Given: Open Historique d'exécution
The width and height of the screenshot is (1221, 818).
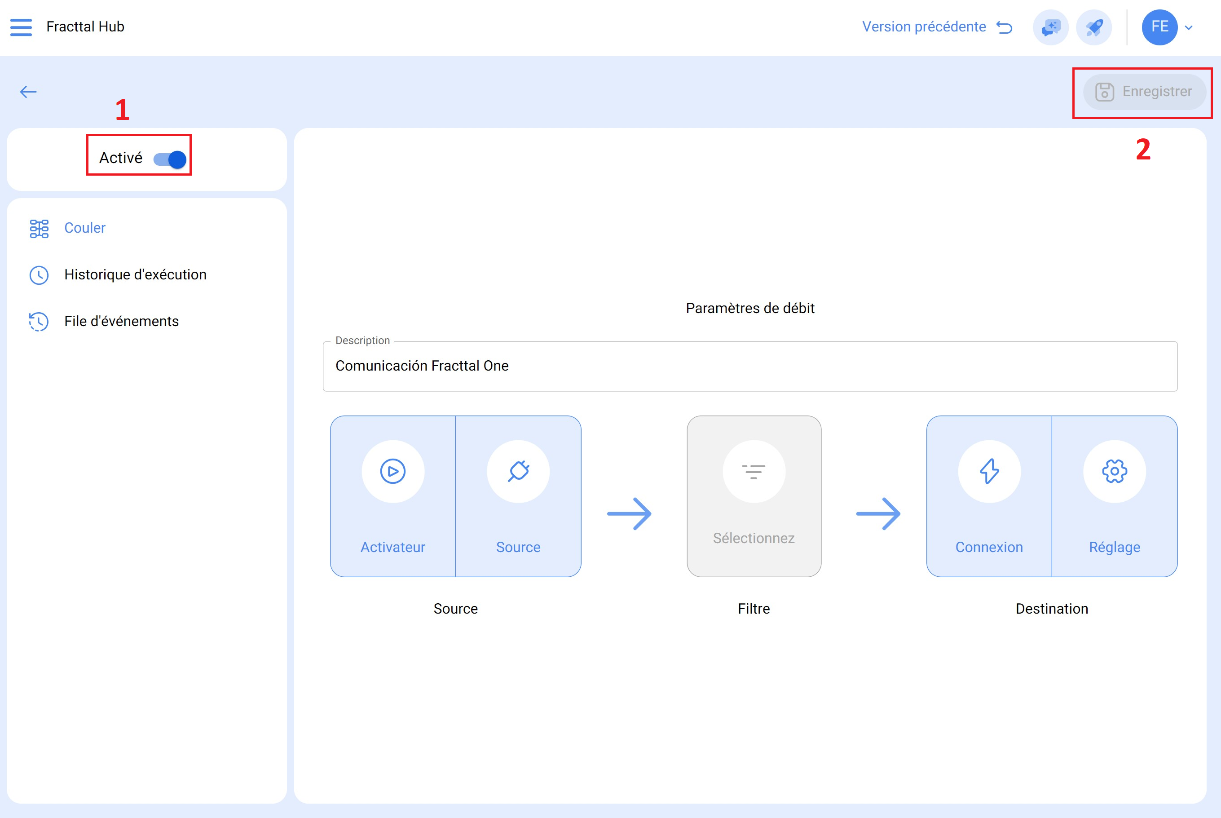Looking at the screenshot, I should pos(135,274).
